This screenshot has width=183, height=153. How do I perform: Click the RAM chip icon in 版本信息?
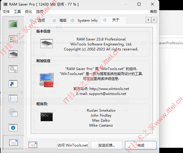click(x=47, y=43)
